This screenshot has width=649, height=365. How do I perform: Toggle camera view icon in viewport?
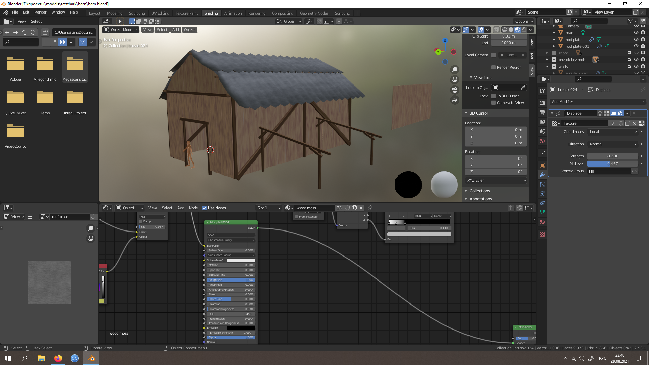455,90
